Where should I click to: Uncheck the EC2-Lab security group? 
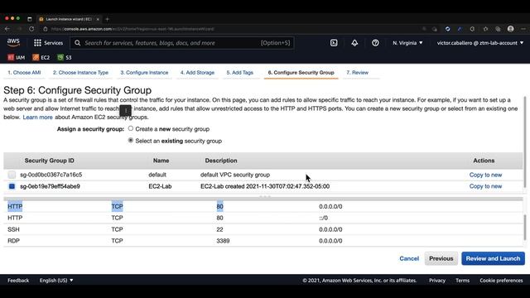(12, 186)
